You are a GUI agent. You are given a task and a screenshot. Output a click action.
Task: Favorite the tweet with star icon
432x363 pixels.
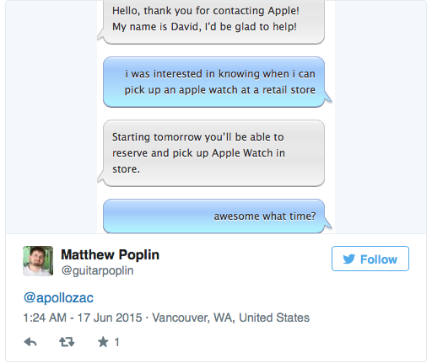point(103,342)
